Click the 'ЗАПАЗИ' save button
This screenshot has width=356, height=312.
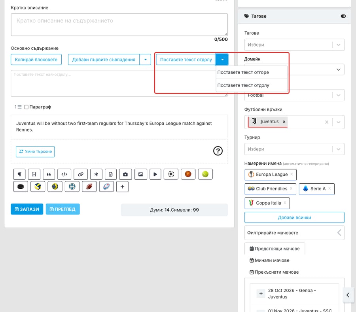[27, 209]
